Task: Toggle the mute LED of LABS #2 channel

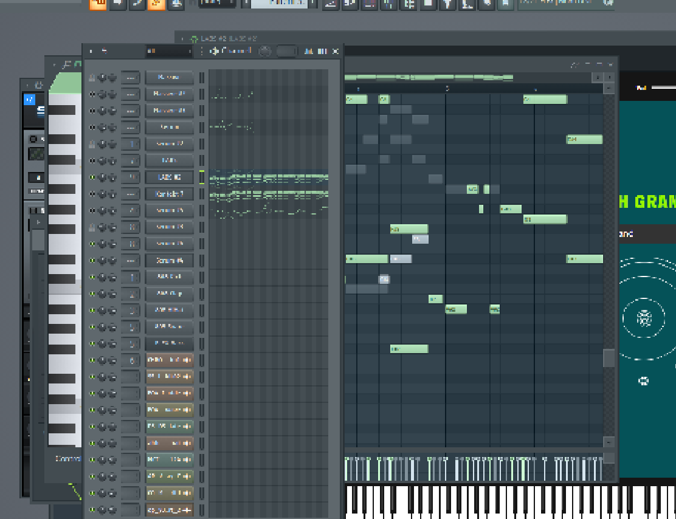Action: click(92, 177)
